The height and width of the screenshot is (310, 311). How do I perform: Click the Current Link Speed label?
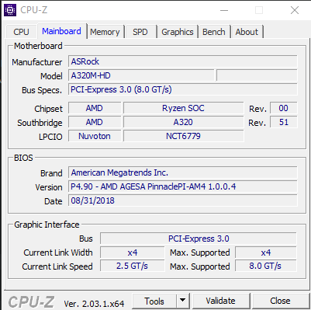57,266
